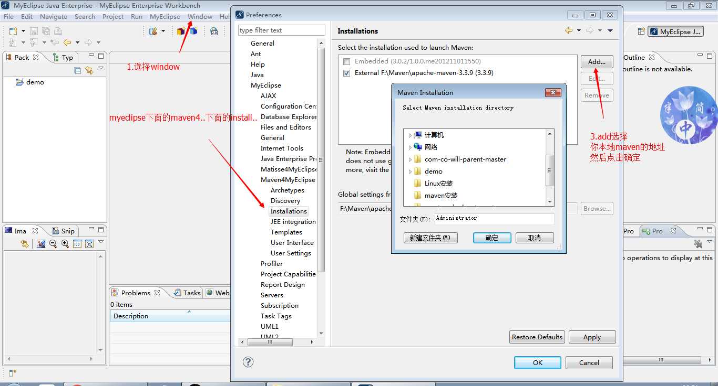
Task: Click the sync arrows icon in Image Preview
Action: [24, 244]
